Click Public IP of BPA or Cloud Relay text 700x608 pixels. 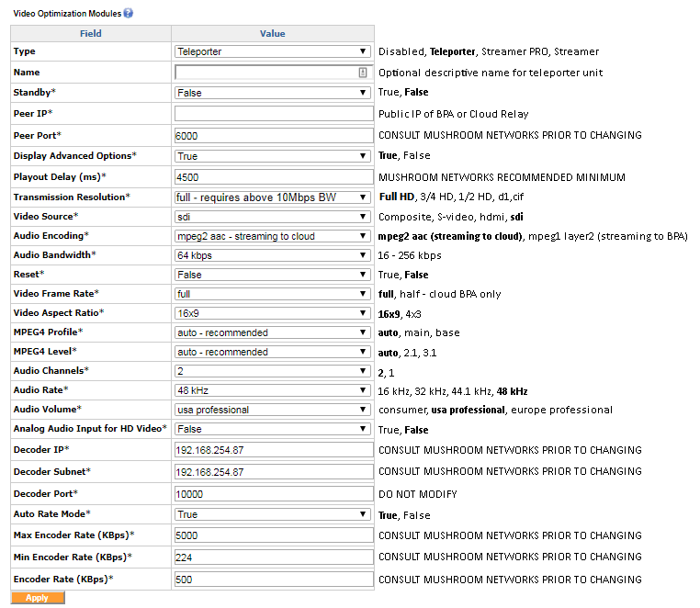(x=453, y=114)
